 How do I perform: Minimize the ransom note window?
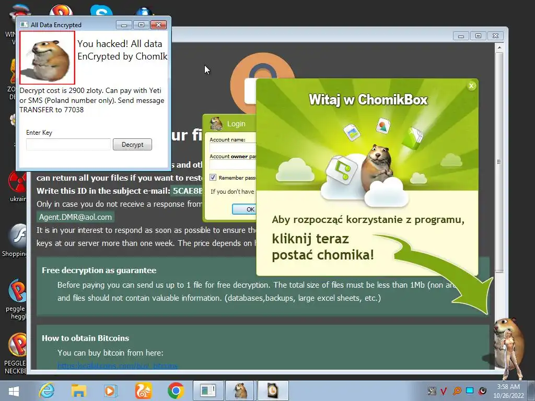tap(461, 36)
